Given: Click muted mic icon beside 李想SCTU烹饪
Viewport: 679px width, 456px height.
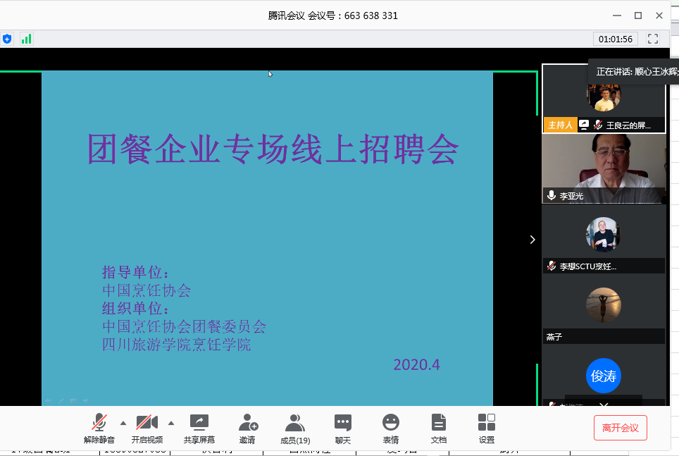Looking at the screenshot, I should coord(552,266).
